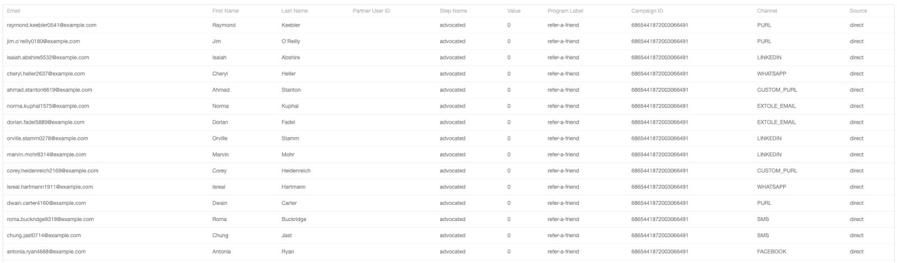Click last name Ryan
The height and width of the screenshot is (263, 897).
point(288,252)
